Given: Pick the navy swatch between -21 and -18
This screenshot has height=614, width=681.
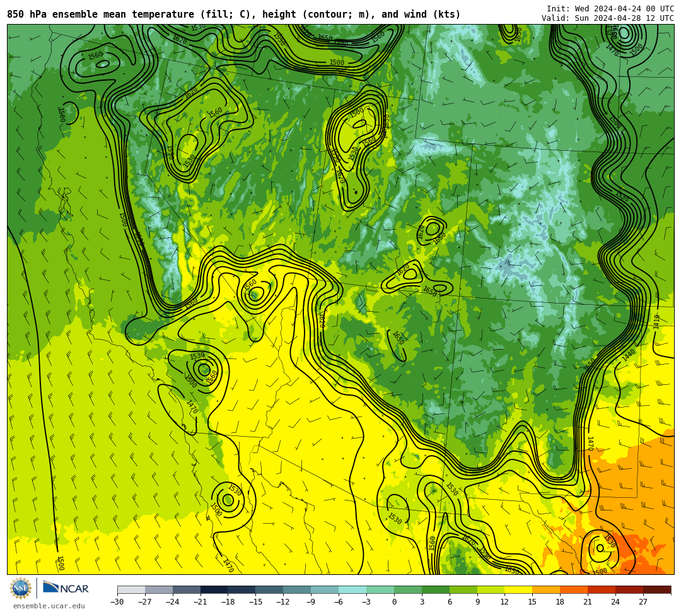Looking at the screenshot, I should coord(214,589).
